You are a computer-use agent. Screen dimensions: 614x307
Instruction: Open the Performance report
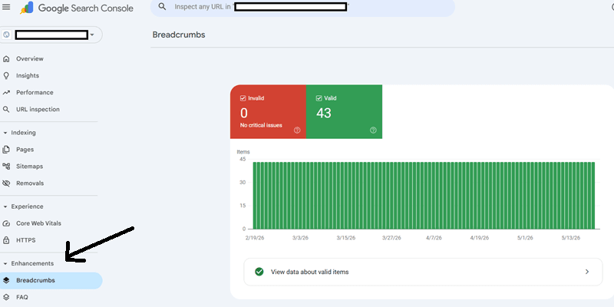click(x=35, y=92)
